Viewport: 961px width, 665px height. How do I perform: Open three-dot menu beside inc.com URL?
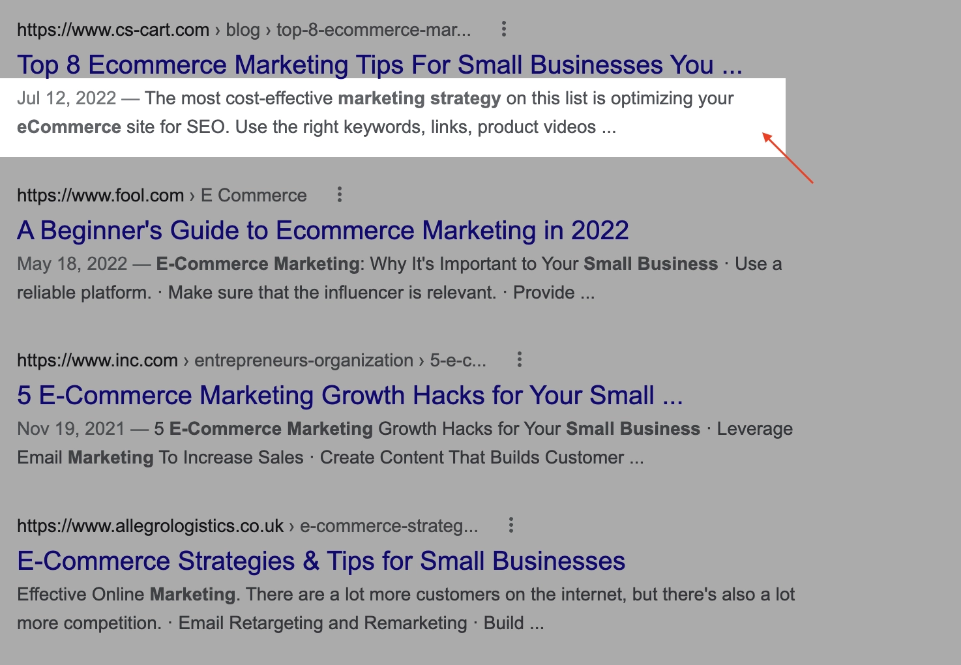519,359
